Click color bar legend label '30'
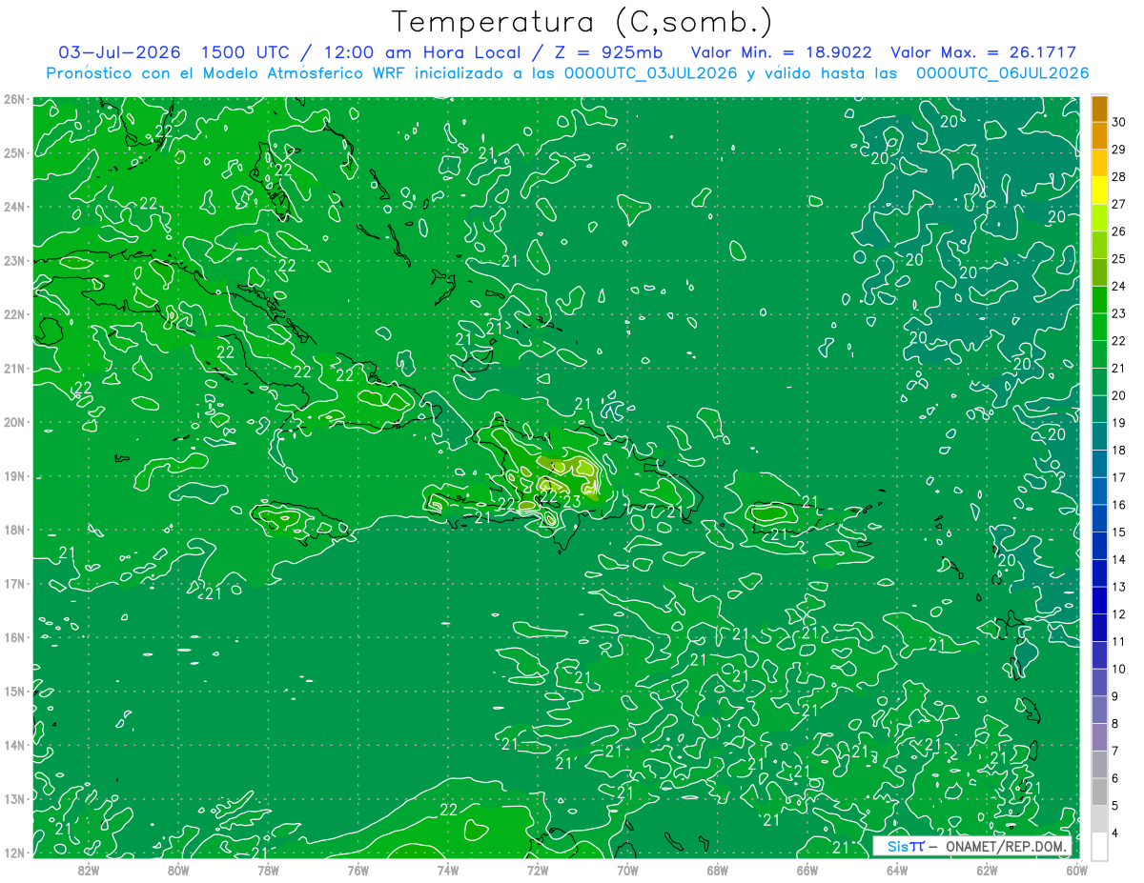This screenshot has width=1144, height=883. click(1119, 122)
